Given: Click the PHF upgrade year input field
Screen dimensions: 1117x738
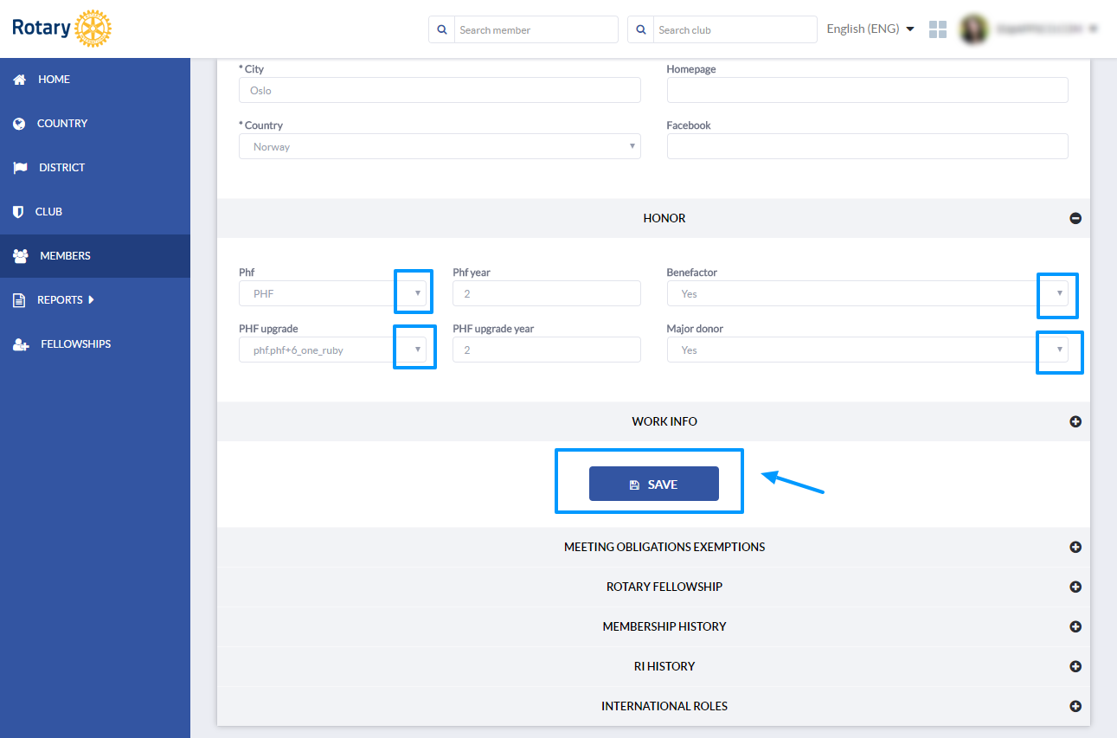Looking at the screenshot, I should [547, 350].
